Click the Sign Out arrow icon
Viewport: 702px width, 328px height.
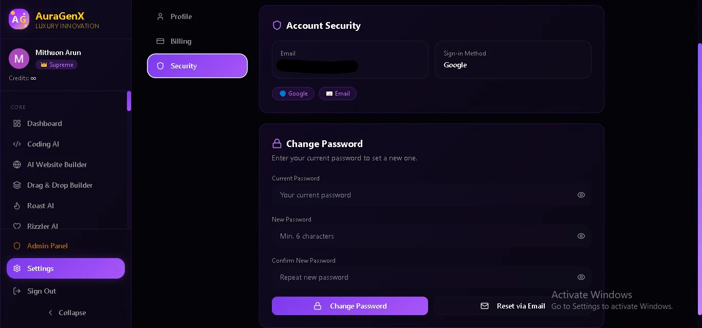[x=17, y=291]
